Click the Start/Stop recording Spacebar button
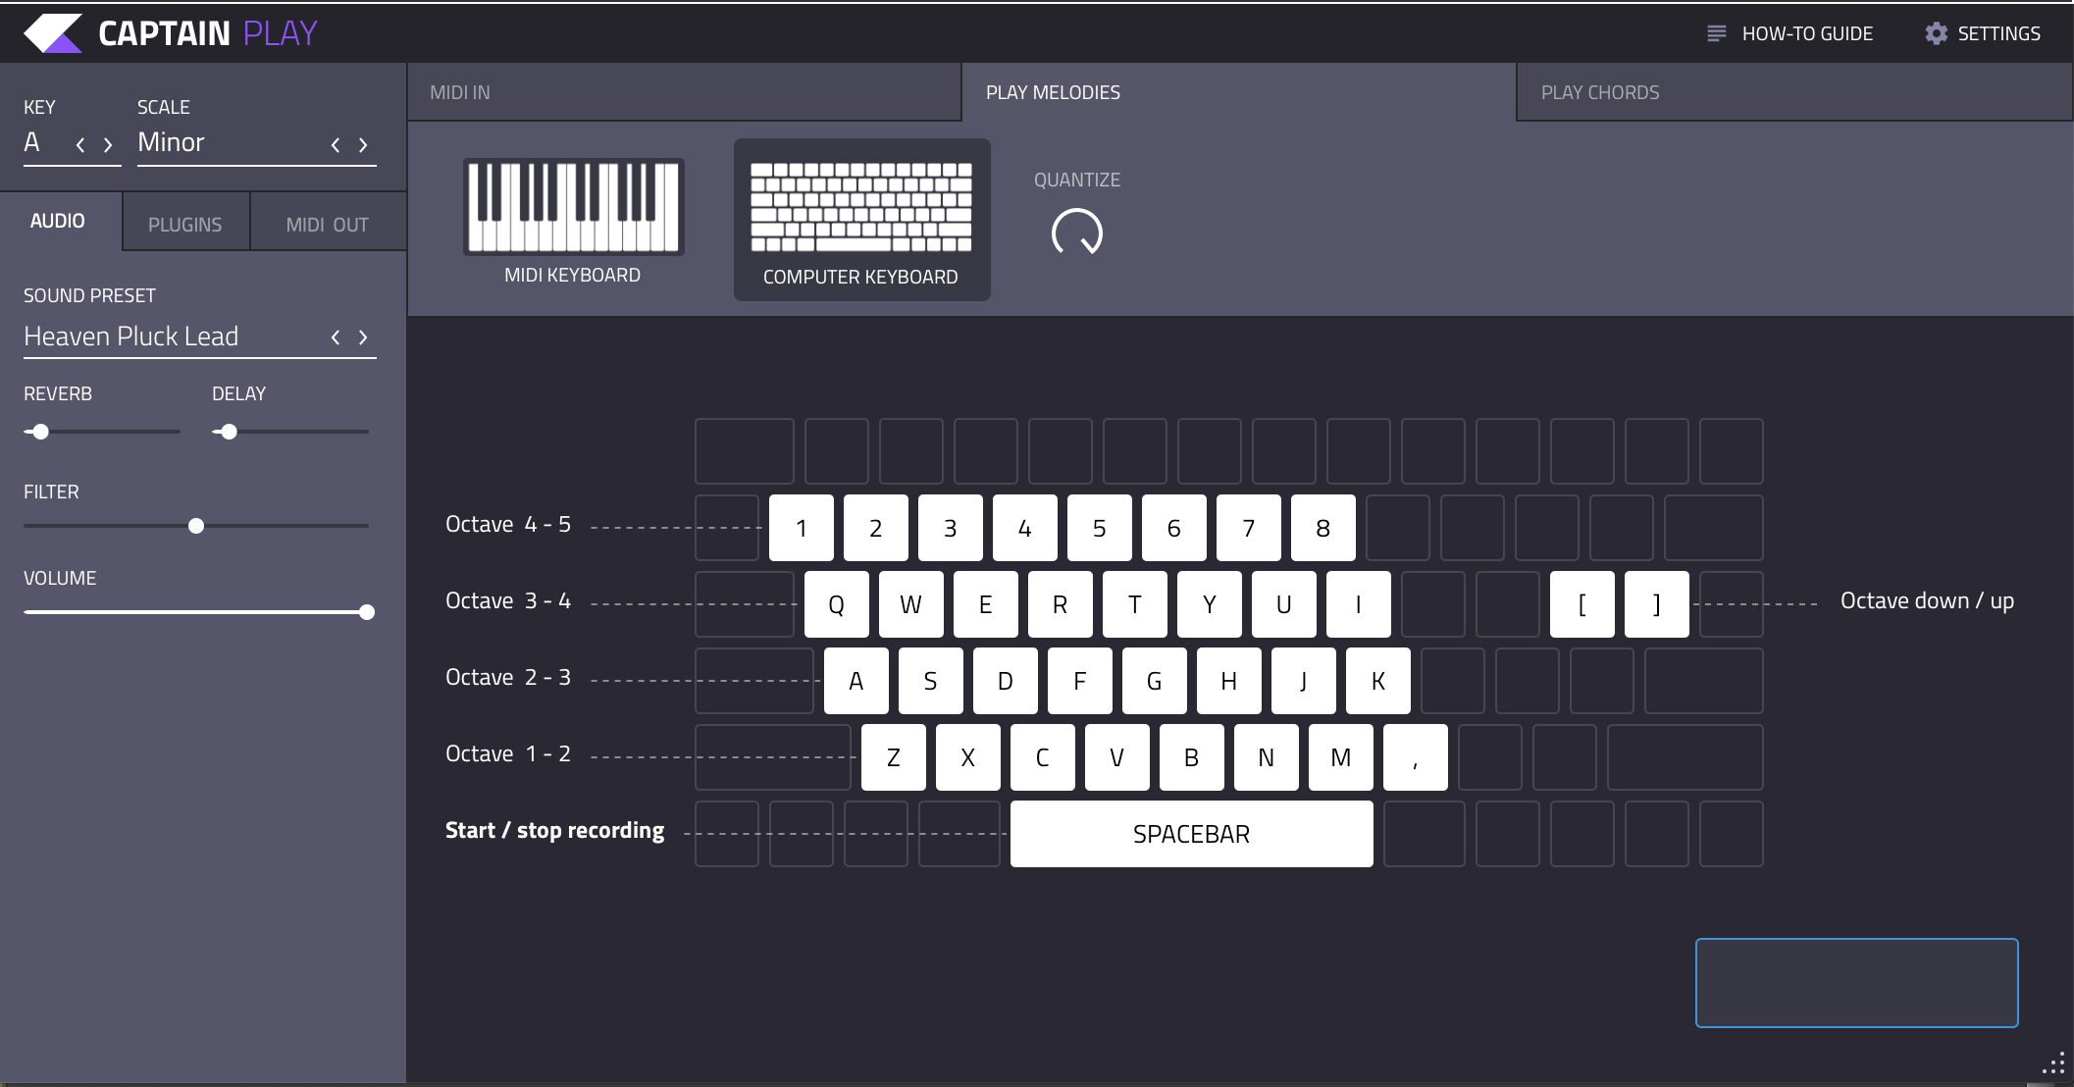This screenshot has width=2074, height=1087. [1192, 833]
